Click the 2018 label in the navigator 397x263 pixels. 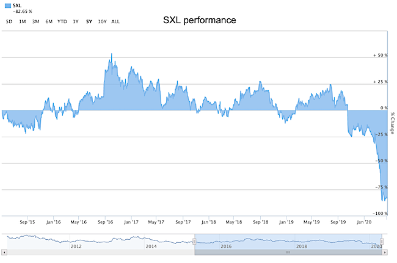(x=302, y=247)
